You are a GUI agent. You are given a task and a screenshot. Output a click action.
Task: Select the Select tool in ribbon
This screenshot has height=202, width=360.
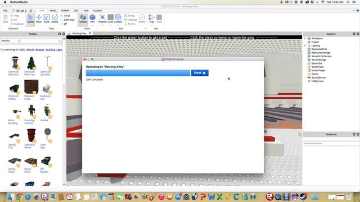30,19
